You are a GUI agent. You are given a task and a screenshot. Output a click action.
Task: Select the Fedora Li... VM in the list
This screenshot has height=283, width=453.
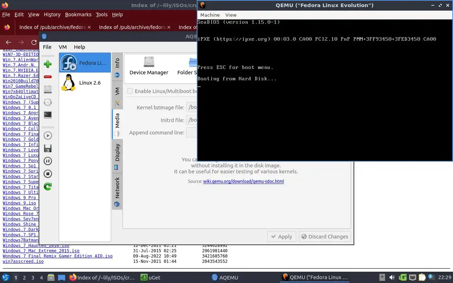click(x=85, y=63)
